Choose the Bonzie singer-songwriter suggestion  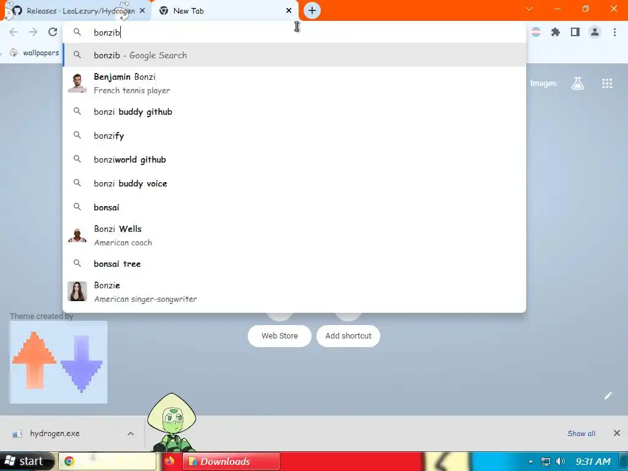tap(294, 291)
